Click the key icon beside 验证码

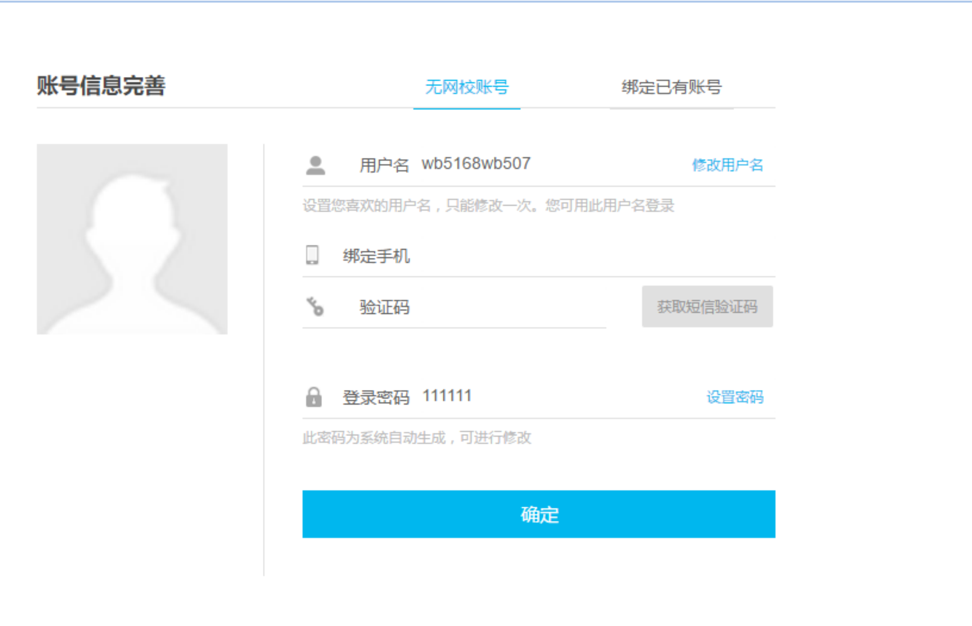pos(315,306)
